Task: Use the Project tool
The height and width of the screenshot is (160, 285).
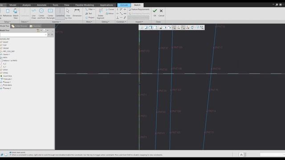Action: pos(90,18)
